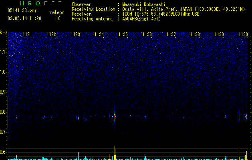Click the observer name Masayuki Kobayashi
The image size is (252, 160).
click(144, 4)
